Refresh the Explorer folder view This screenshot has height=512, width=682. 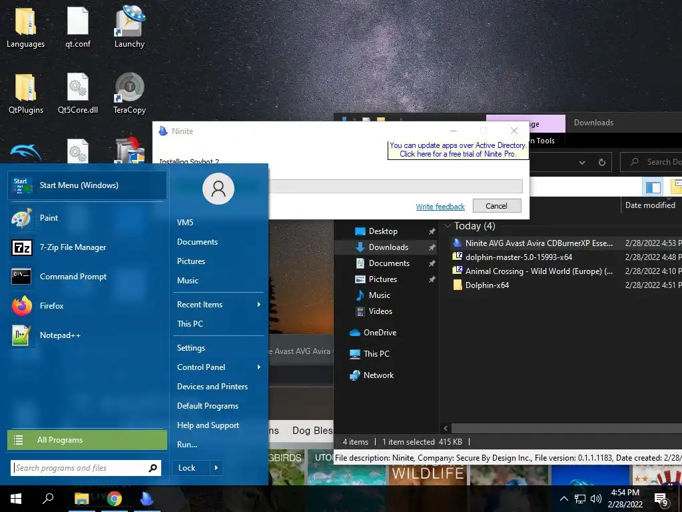coord(602,163)
